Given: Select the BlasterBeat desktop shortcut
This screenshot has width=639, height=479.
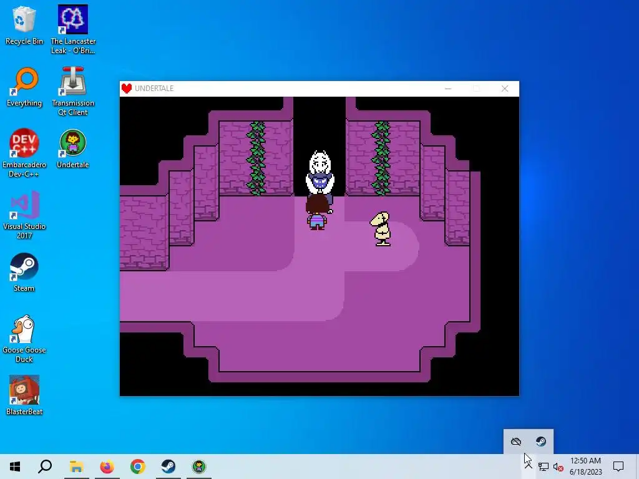Looking at the screenshot, I should tap(24, 395).
